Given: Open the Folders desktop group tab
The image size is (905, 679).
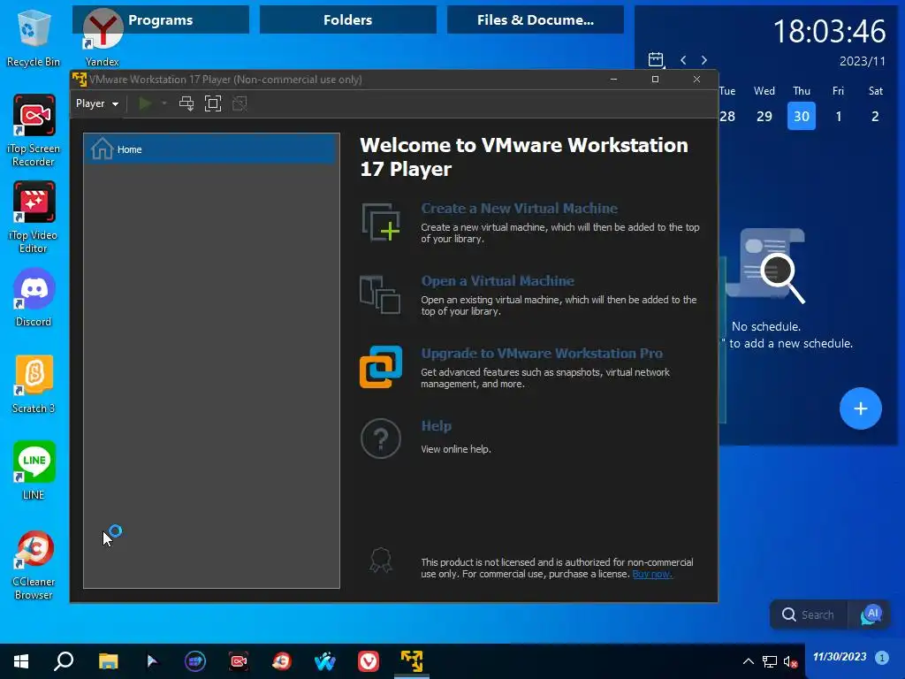Looking at the screenshot, I should coord(348,19).
